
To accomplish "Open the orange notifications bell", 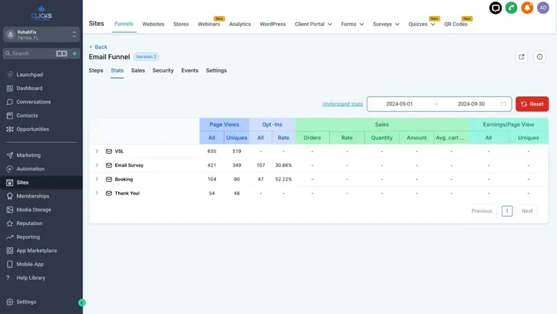I will point(527,8).
